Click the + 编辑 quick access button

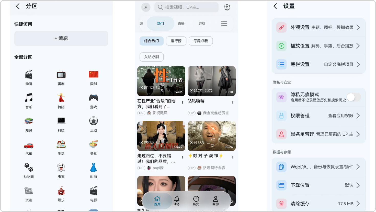pyautogui.click(x=61, y=38)
